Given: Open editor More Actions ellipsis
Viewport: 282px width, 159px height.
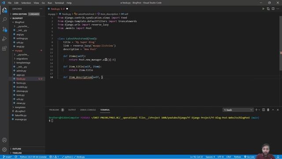Looking at the screenshot, I should 278,9.
